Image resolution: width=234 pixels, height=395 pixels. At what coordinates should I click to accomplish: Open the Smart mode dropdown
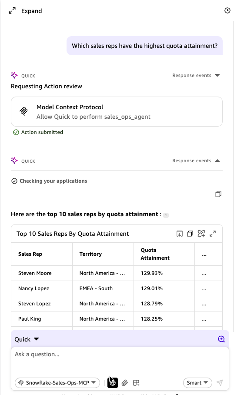click(x=197, y=383)
